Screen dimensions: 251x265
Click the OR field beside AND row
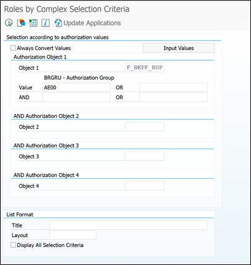(x=173, y=97)
